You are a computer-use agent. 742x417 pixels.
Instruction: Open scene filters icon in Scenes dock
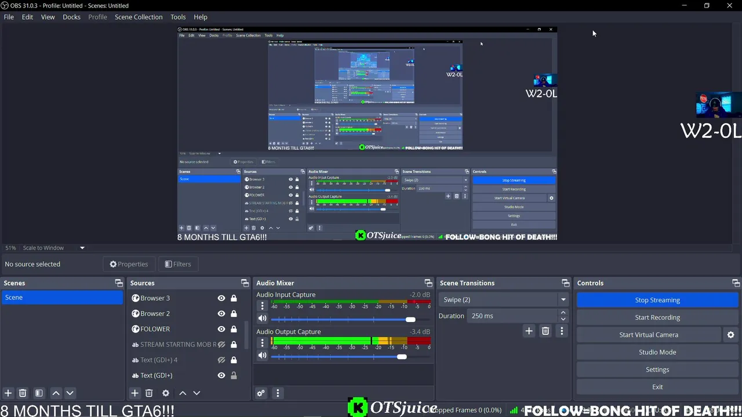point(39,393)
